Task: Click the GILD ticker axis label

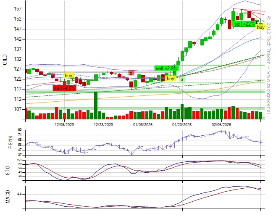Action: (x=5, y=60)
